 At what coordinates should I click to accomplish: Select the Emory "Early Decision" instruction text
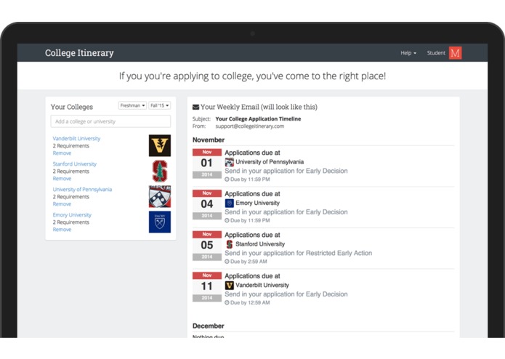[286, 212]
